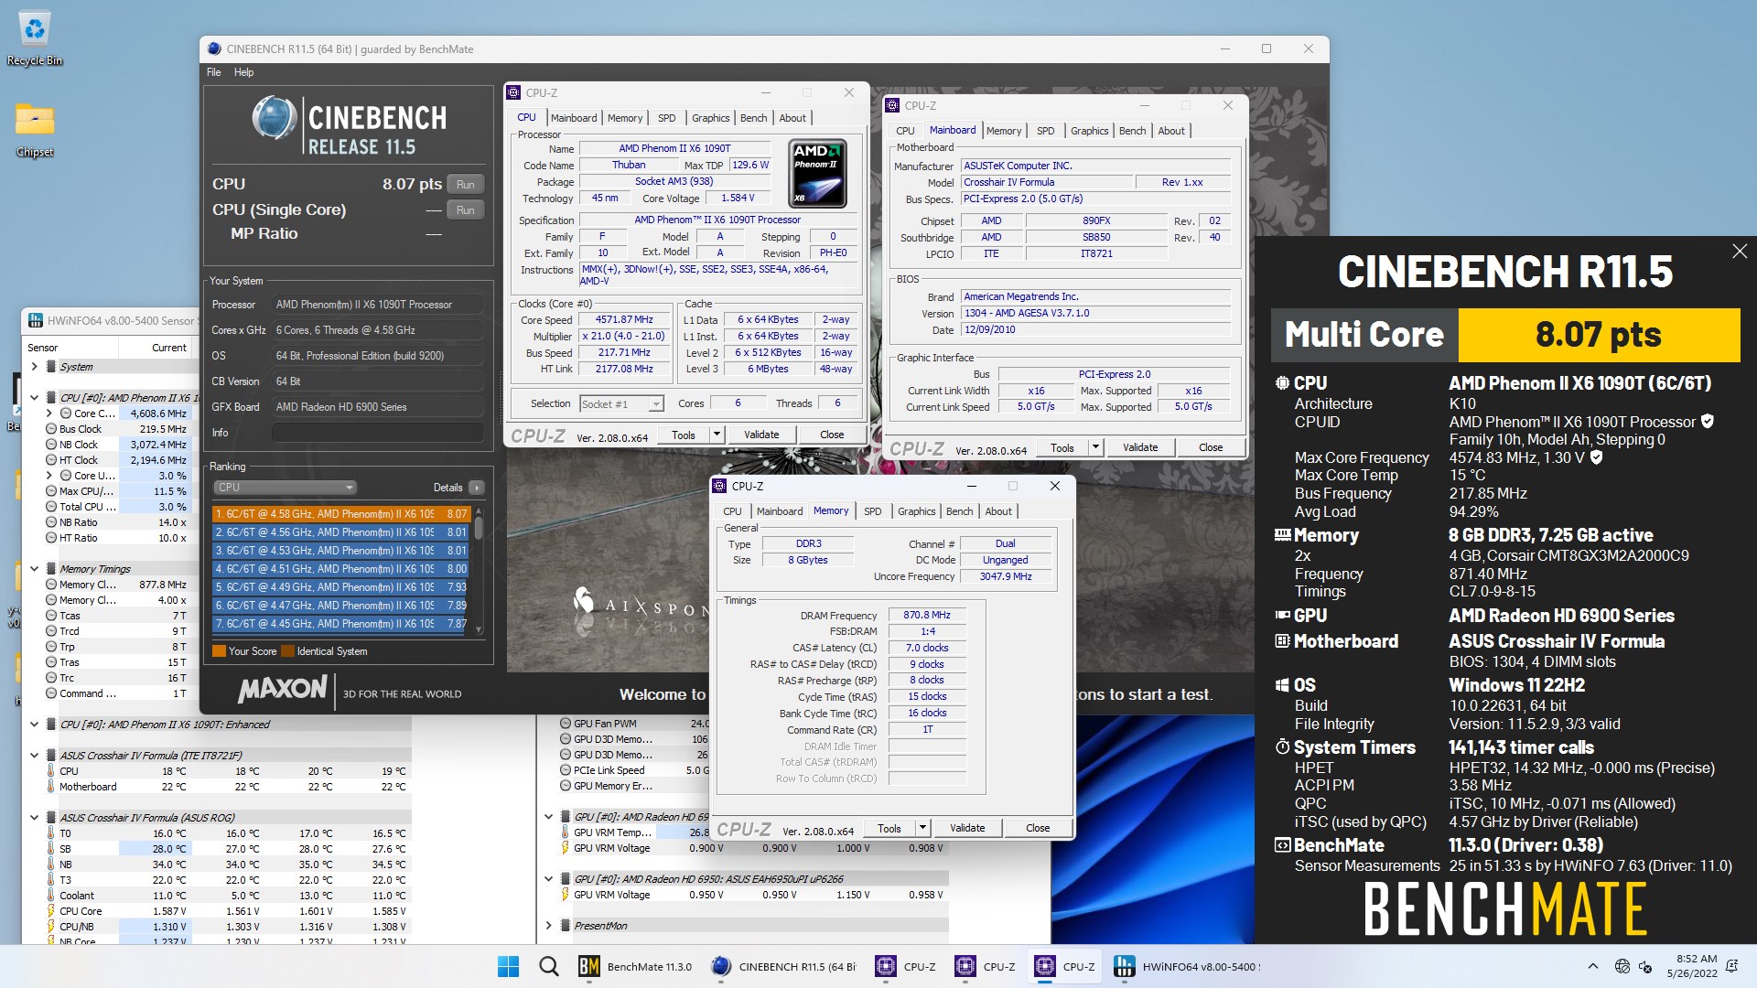Switch to CINEBENCH R11.5 taskbar item
This screenshot has height=988, width=1757.
point(785,966)
